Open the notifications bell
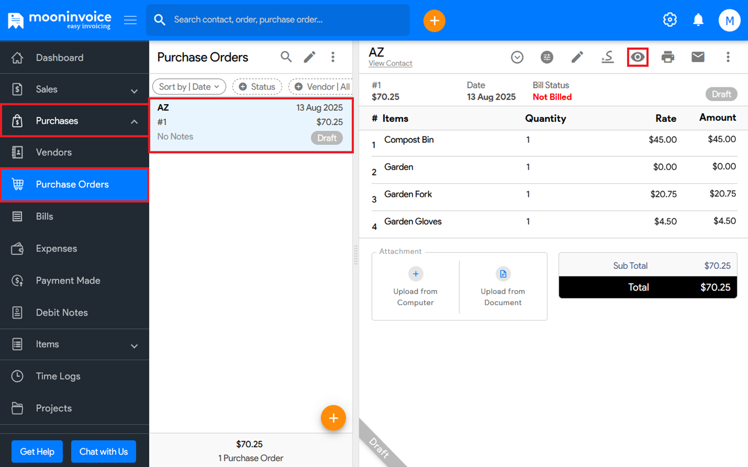 point(698,20)
